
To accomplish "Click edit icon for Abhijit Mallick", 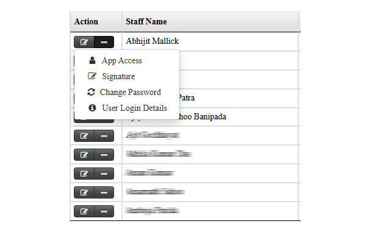I will coord(84,42).
